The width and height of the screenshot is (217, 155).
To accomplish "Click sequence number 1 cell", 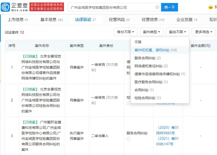I will click(12, 67).
